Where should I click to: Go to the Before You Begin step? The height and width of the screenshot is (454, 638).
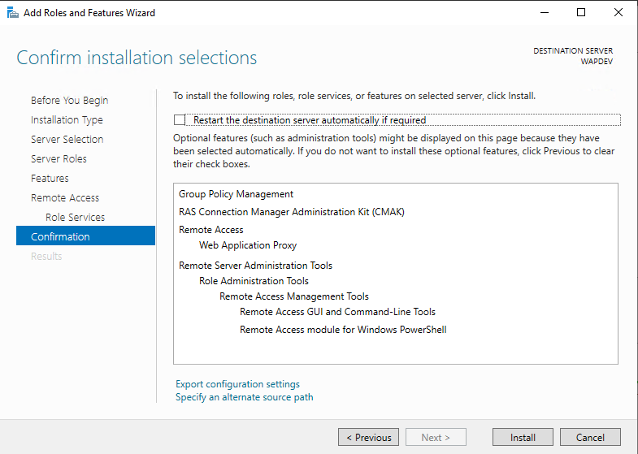[x=70, y=101]
